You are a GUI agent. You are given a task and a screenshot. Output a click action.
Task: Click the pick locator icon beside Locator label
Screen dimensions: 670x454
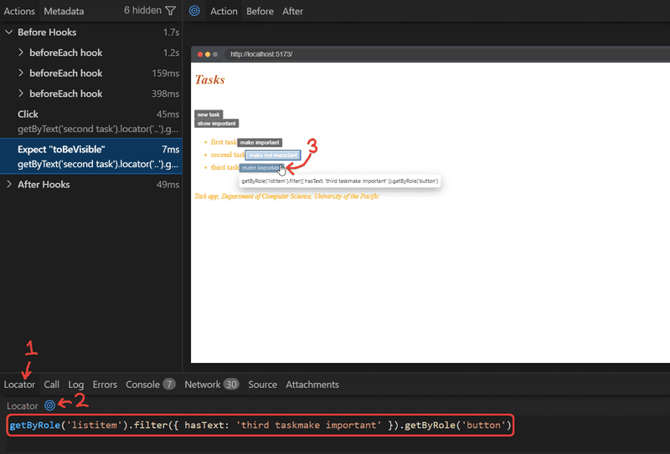pyautogui.click(x=49, y=406)
